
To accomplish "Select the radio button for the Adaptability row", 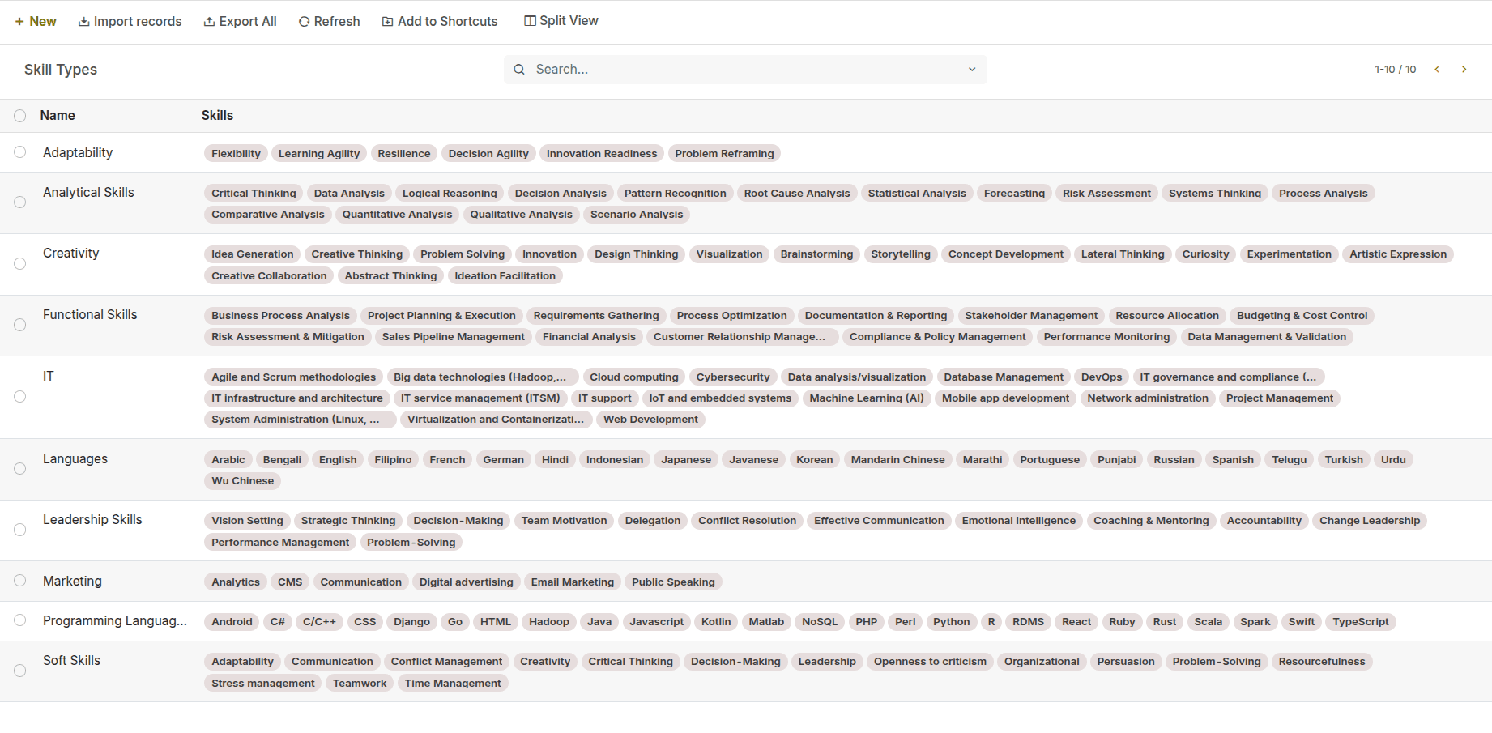I will point(19,152).
